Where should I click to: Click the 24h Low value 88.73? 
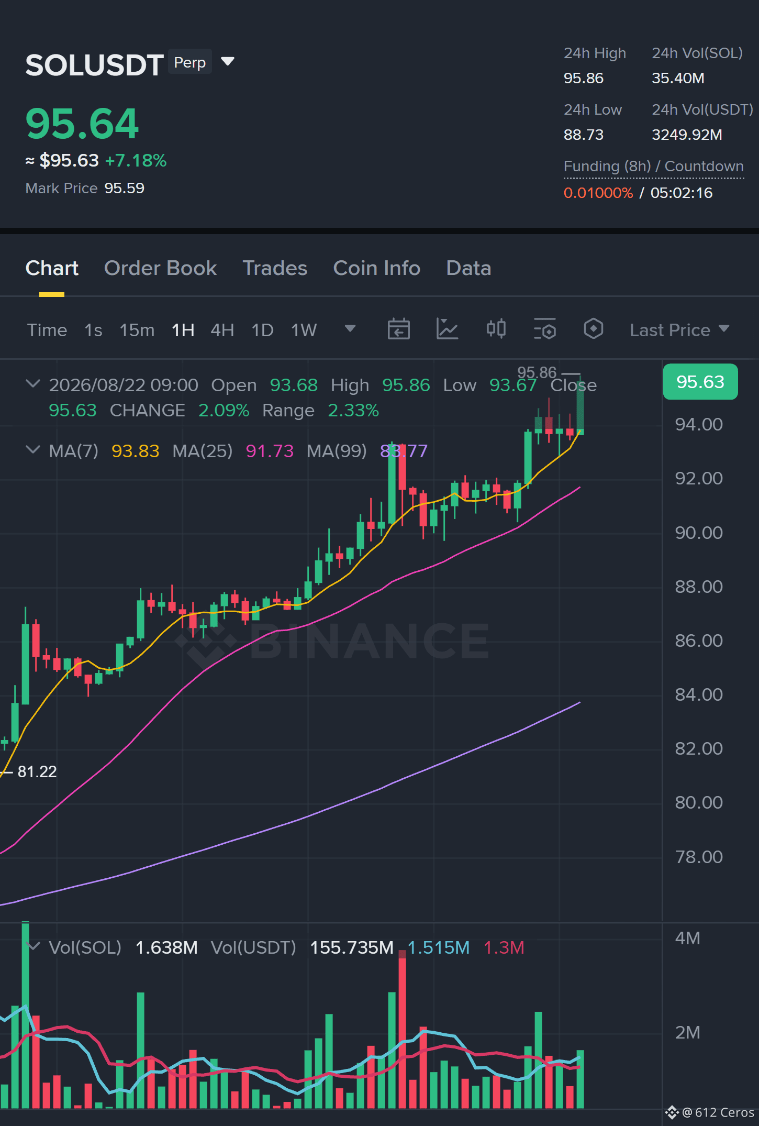(x=584, y=135)
